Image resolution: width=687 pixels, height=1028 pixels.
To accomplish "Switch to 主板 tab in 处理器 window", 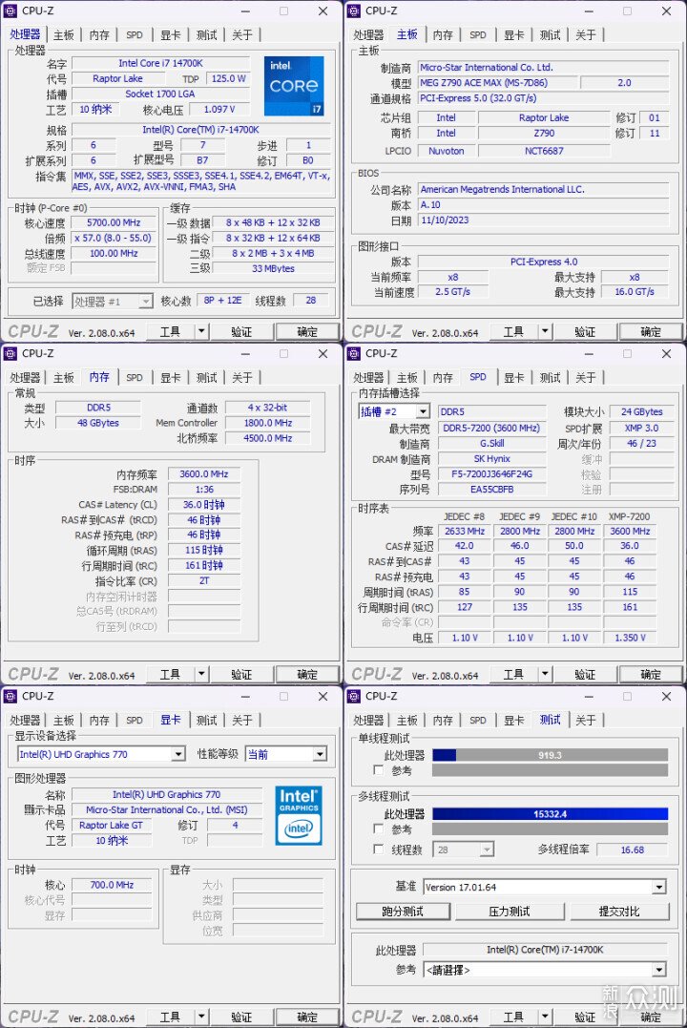I will click(x=64, y=34).
